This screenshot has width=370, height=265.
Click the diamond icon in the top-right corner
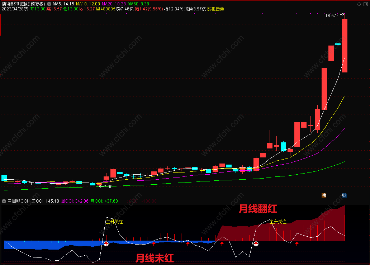[359, 4]
